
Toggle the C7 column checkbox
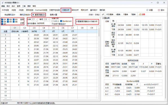pyautogui.click(x=2, y=24)
